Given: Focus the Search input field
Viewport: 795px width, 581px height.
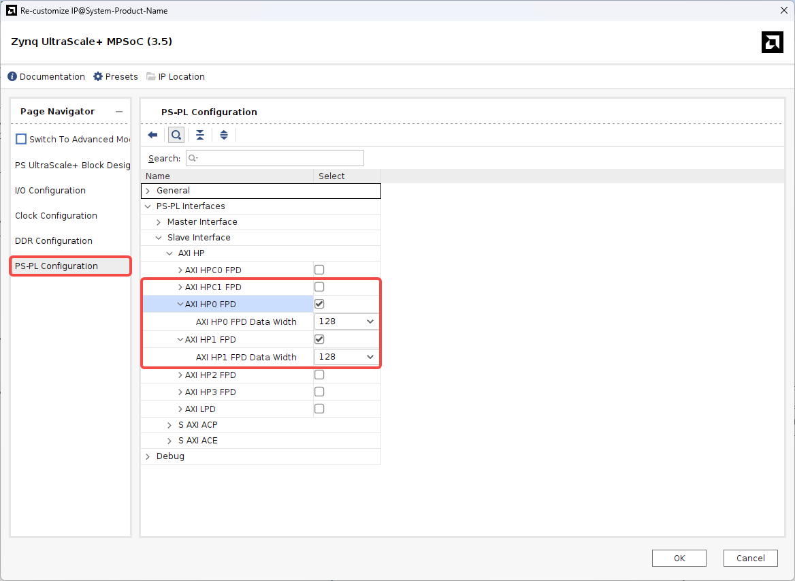Looking at the screenshot, I should (275, 158).
